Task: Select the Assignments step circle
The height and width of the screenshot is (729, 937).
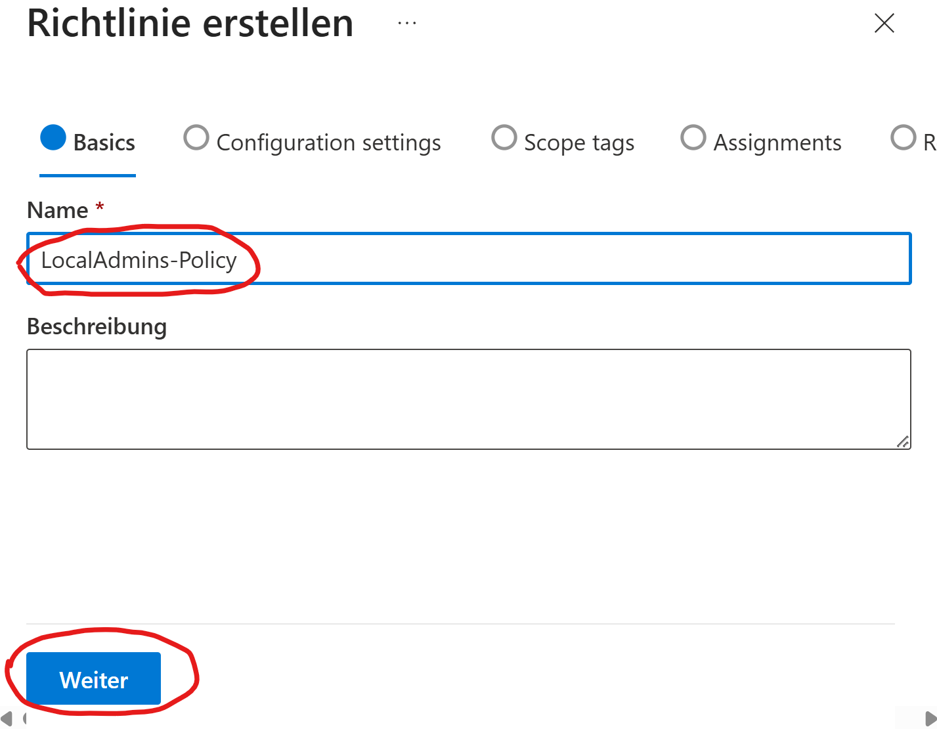Action: [x=693, y=138]
